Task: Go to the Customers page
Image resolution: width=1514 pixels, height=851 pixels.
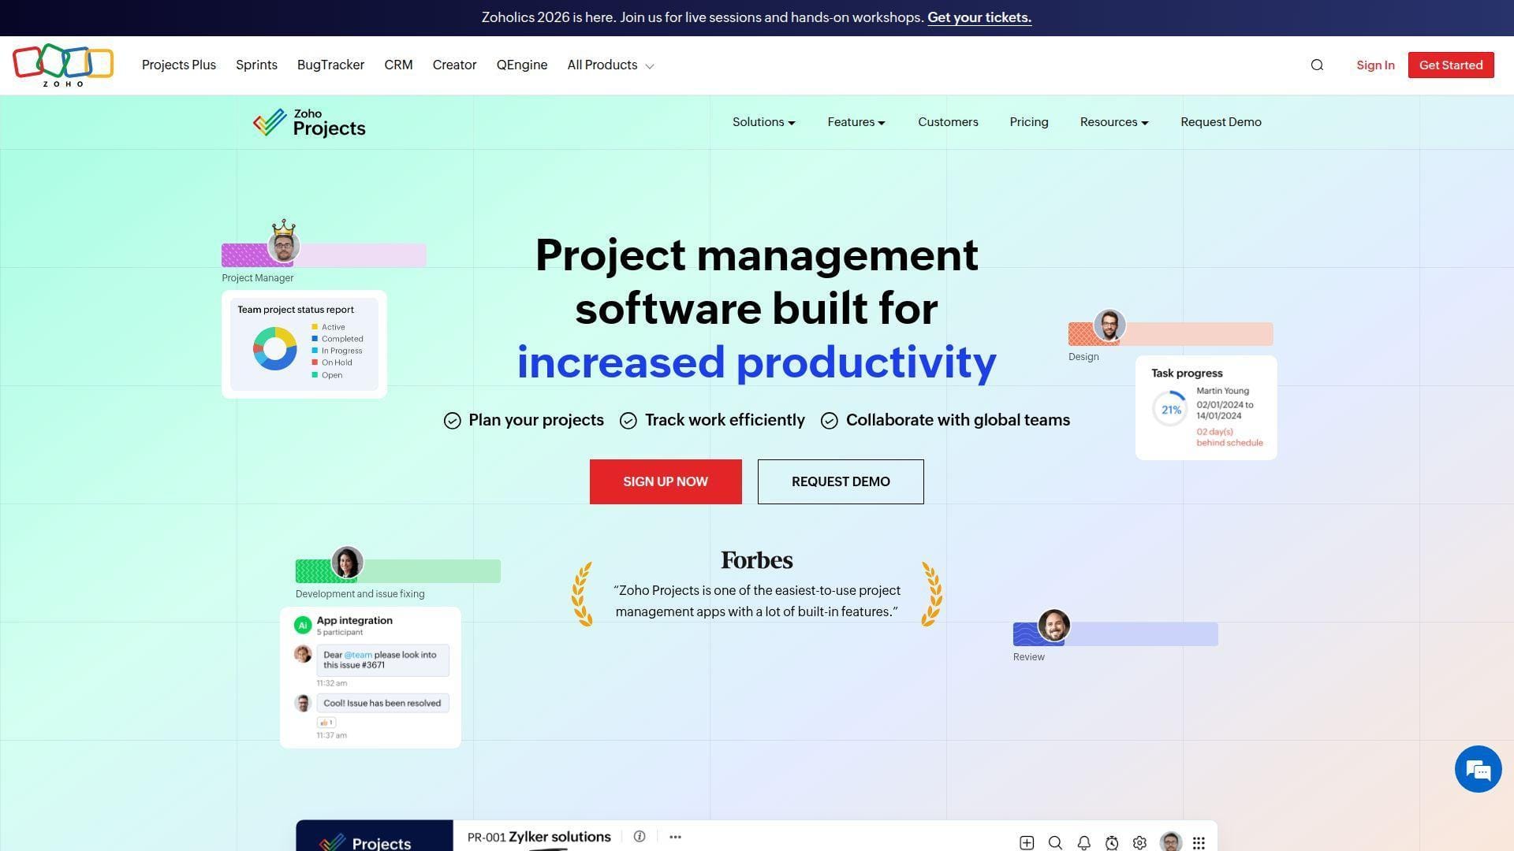Action: (x=948, y=122)
